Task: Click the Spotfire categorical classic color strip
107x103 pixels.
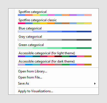Action: tap(55, 23)
